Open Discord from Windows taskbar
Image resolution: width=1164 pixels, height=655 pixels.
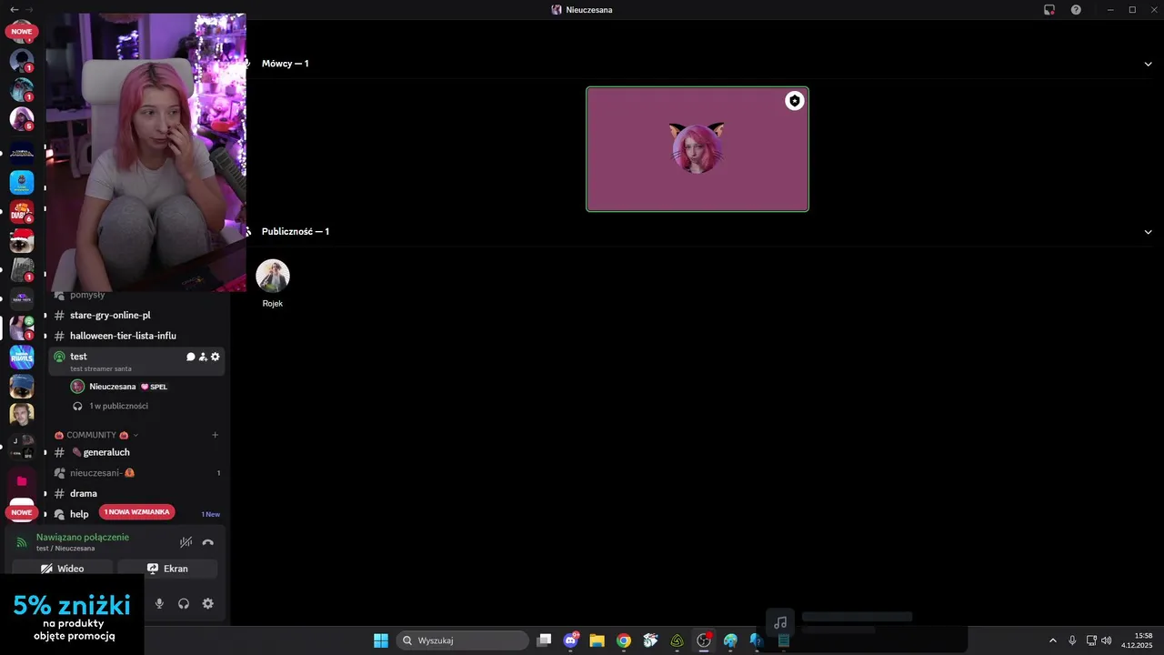(x=571, y=640)
